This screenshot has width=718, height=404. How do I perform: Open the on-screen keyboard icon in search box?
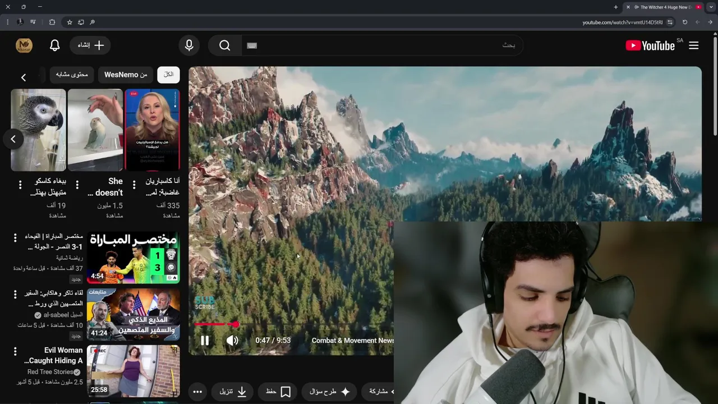pos(252,45)
